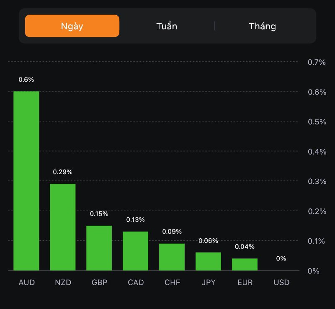
Task: Select the EUR currency label
Action: pyautogui.click(x=245, y=282)
